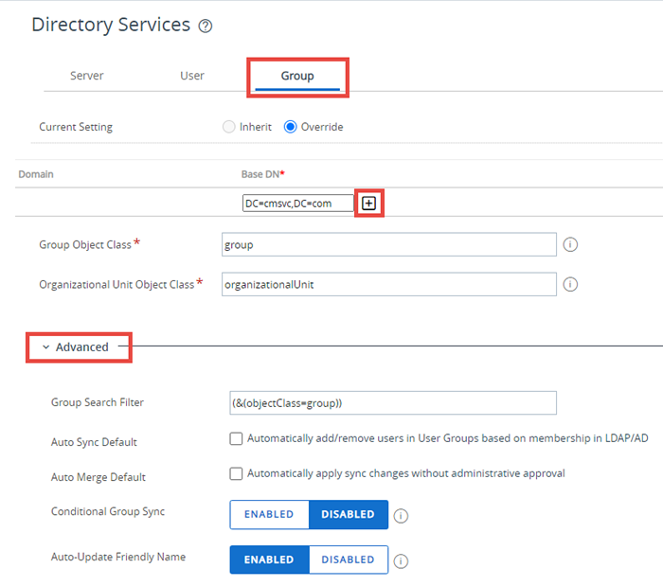Open the Directory Services help icon
This screenshot has width=663, height=586.
206,27
